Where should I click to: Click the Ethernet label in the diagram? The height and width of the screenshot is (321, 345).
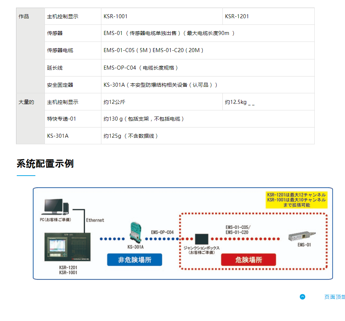tap(95, 220)
